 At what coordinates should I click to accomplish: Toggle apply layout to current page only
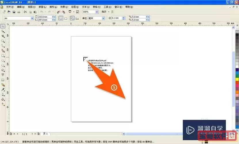point(77,18)
